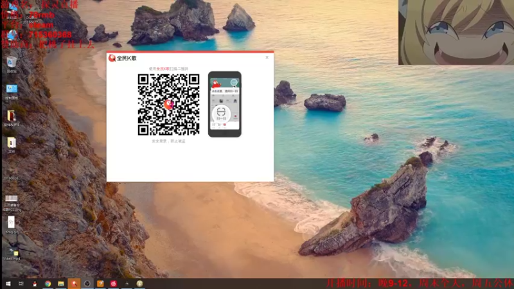The height and width of the screenshot is (289, 514).
Task: Select the timg.gif desktop file
Action: (12, 225)
